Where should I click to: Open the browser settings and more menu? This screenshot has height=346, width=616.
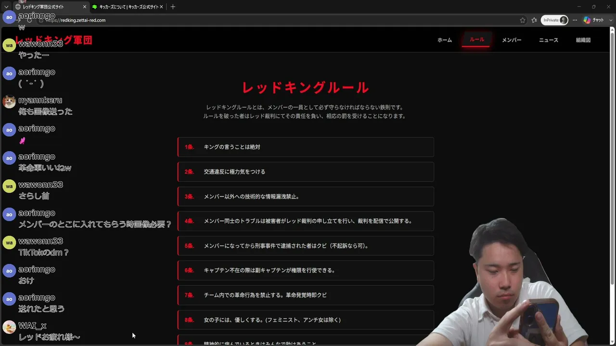(x=575, y=20)
